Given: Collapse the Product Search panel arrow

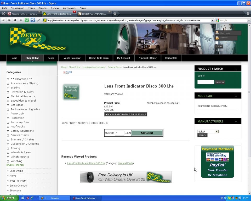Looking at the screenshot, I should [x=236, y=69].
